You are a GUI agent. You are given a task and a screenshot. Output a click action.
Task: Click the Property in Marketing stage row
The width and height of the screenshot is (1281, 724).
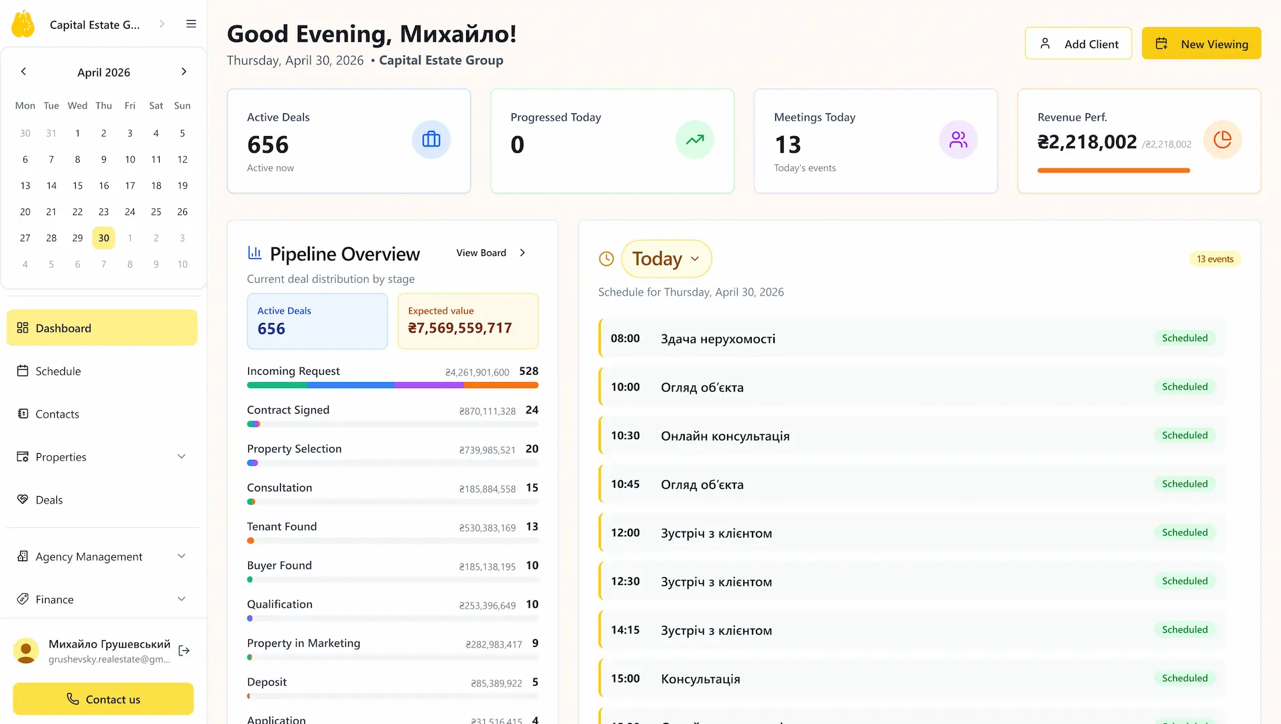coord(392,649)
